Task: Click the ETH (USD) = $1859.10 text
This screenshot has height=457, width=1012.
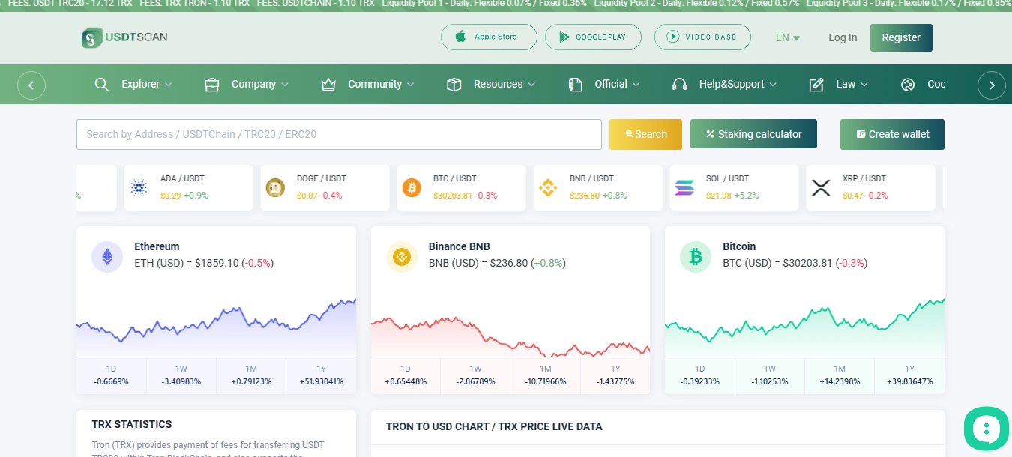Action: tap(204, 263)
